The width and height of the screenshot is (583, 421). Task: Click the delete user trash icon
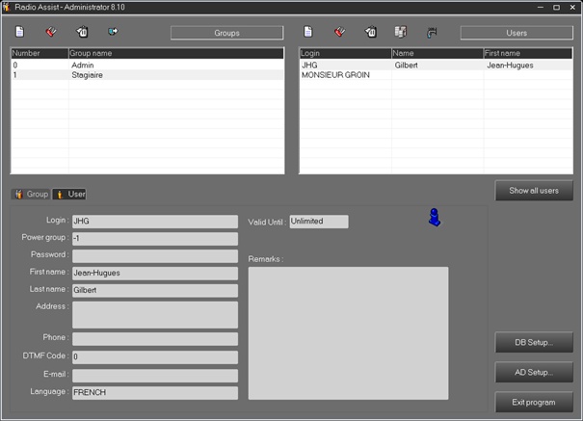point(371,32)
